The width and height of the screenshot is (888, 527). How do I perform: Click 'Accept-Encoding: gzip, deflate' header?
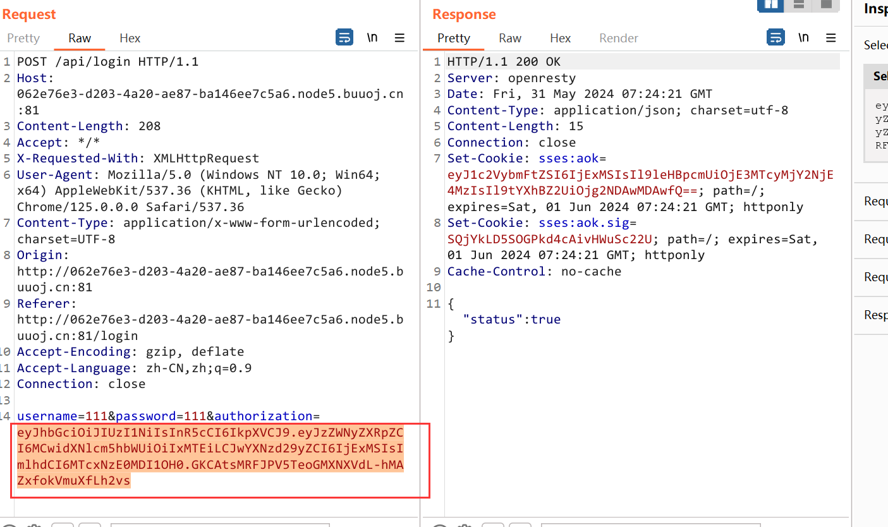coord(130,352)
